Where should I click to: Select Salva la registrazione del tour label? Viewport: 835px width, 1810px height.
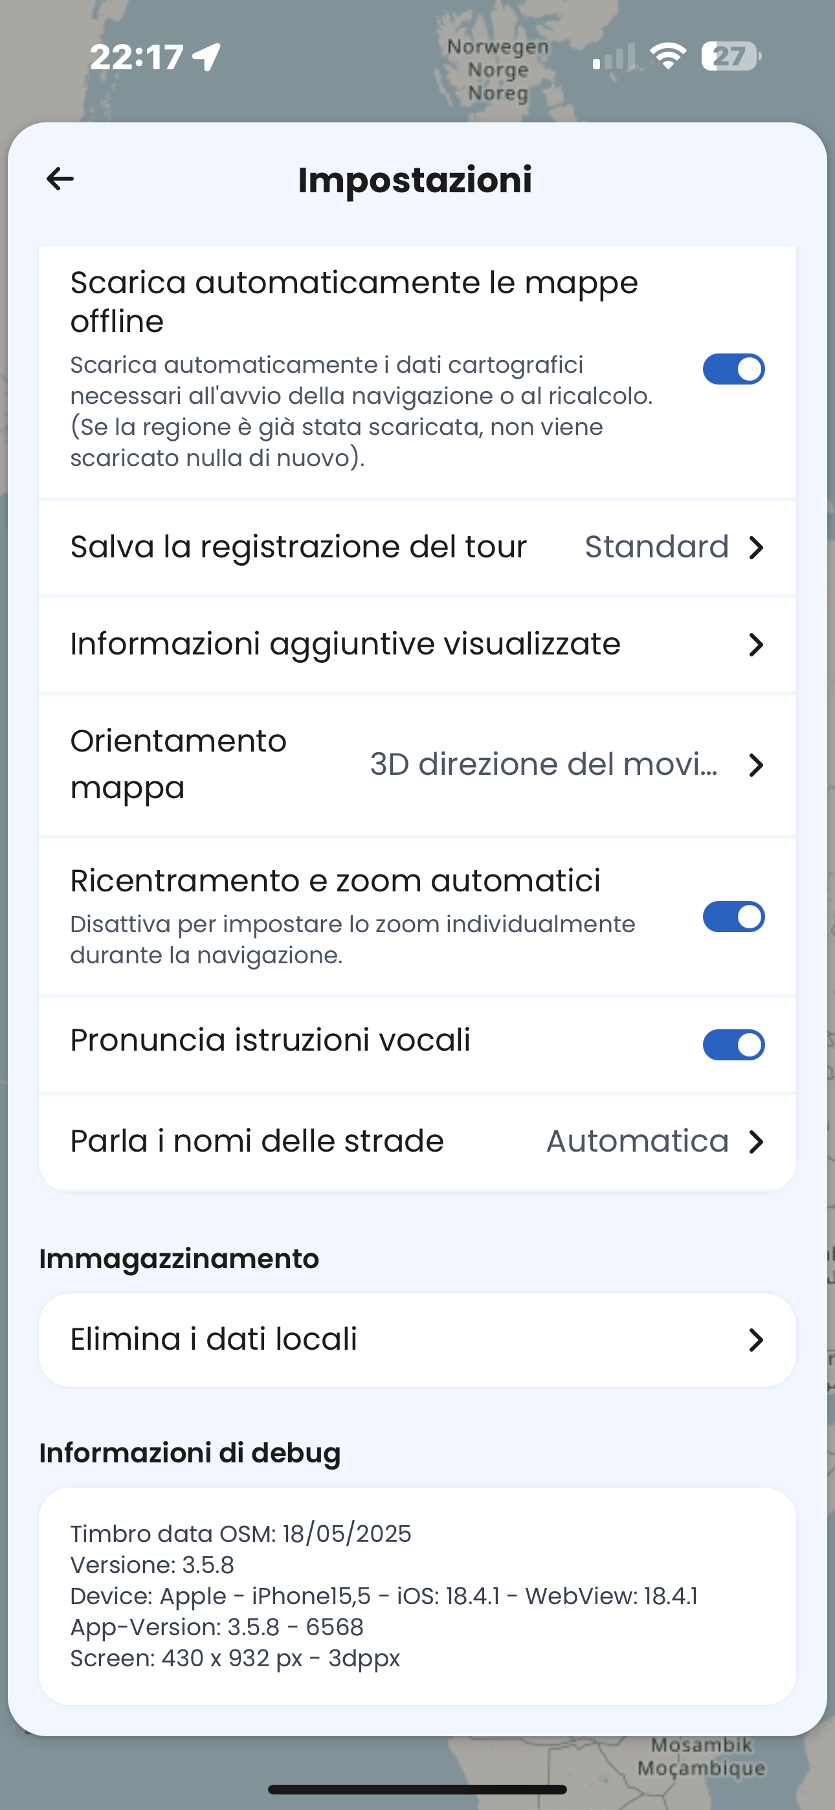pyautogui.click(x=298, y=546)
